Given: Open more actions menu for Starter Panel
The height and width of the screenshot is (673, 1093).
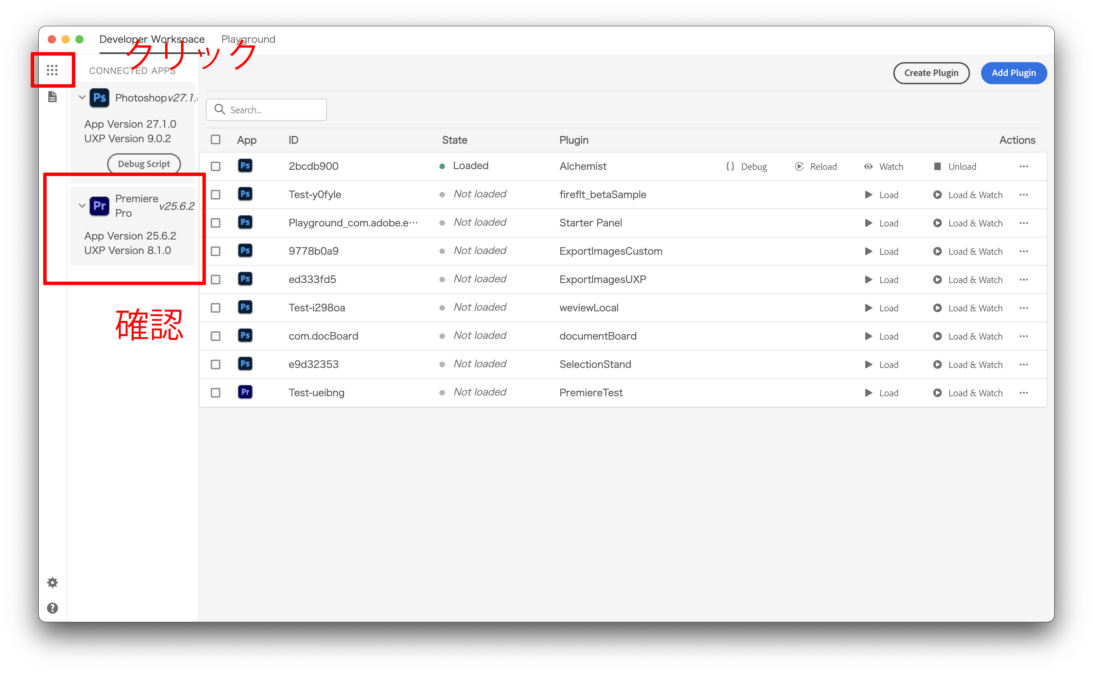Looking at the screenshot, I should coord(1024,223).
